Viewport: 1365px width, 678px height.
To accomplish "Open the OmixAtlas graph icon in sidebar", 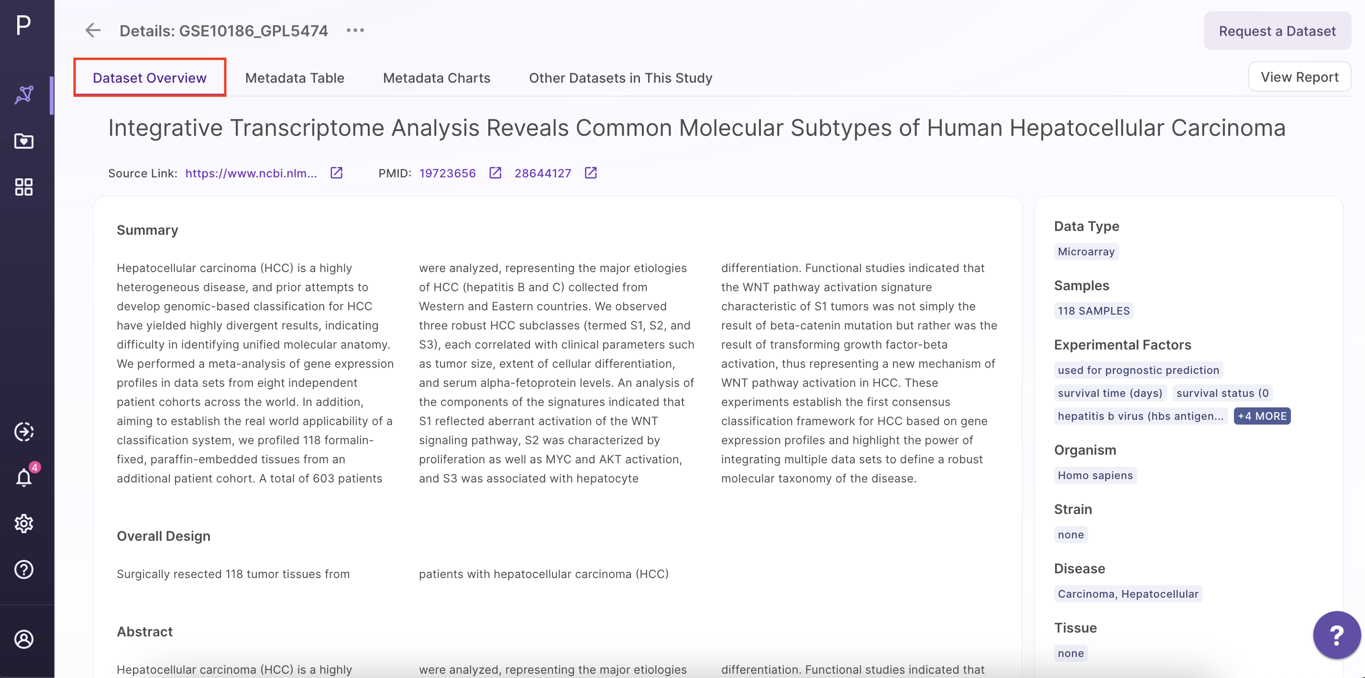I will pos(24,95).
